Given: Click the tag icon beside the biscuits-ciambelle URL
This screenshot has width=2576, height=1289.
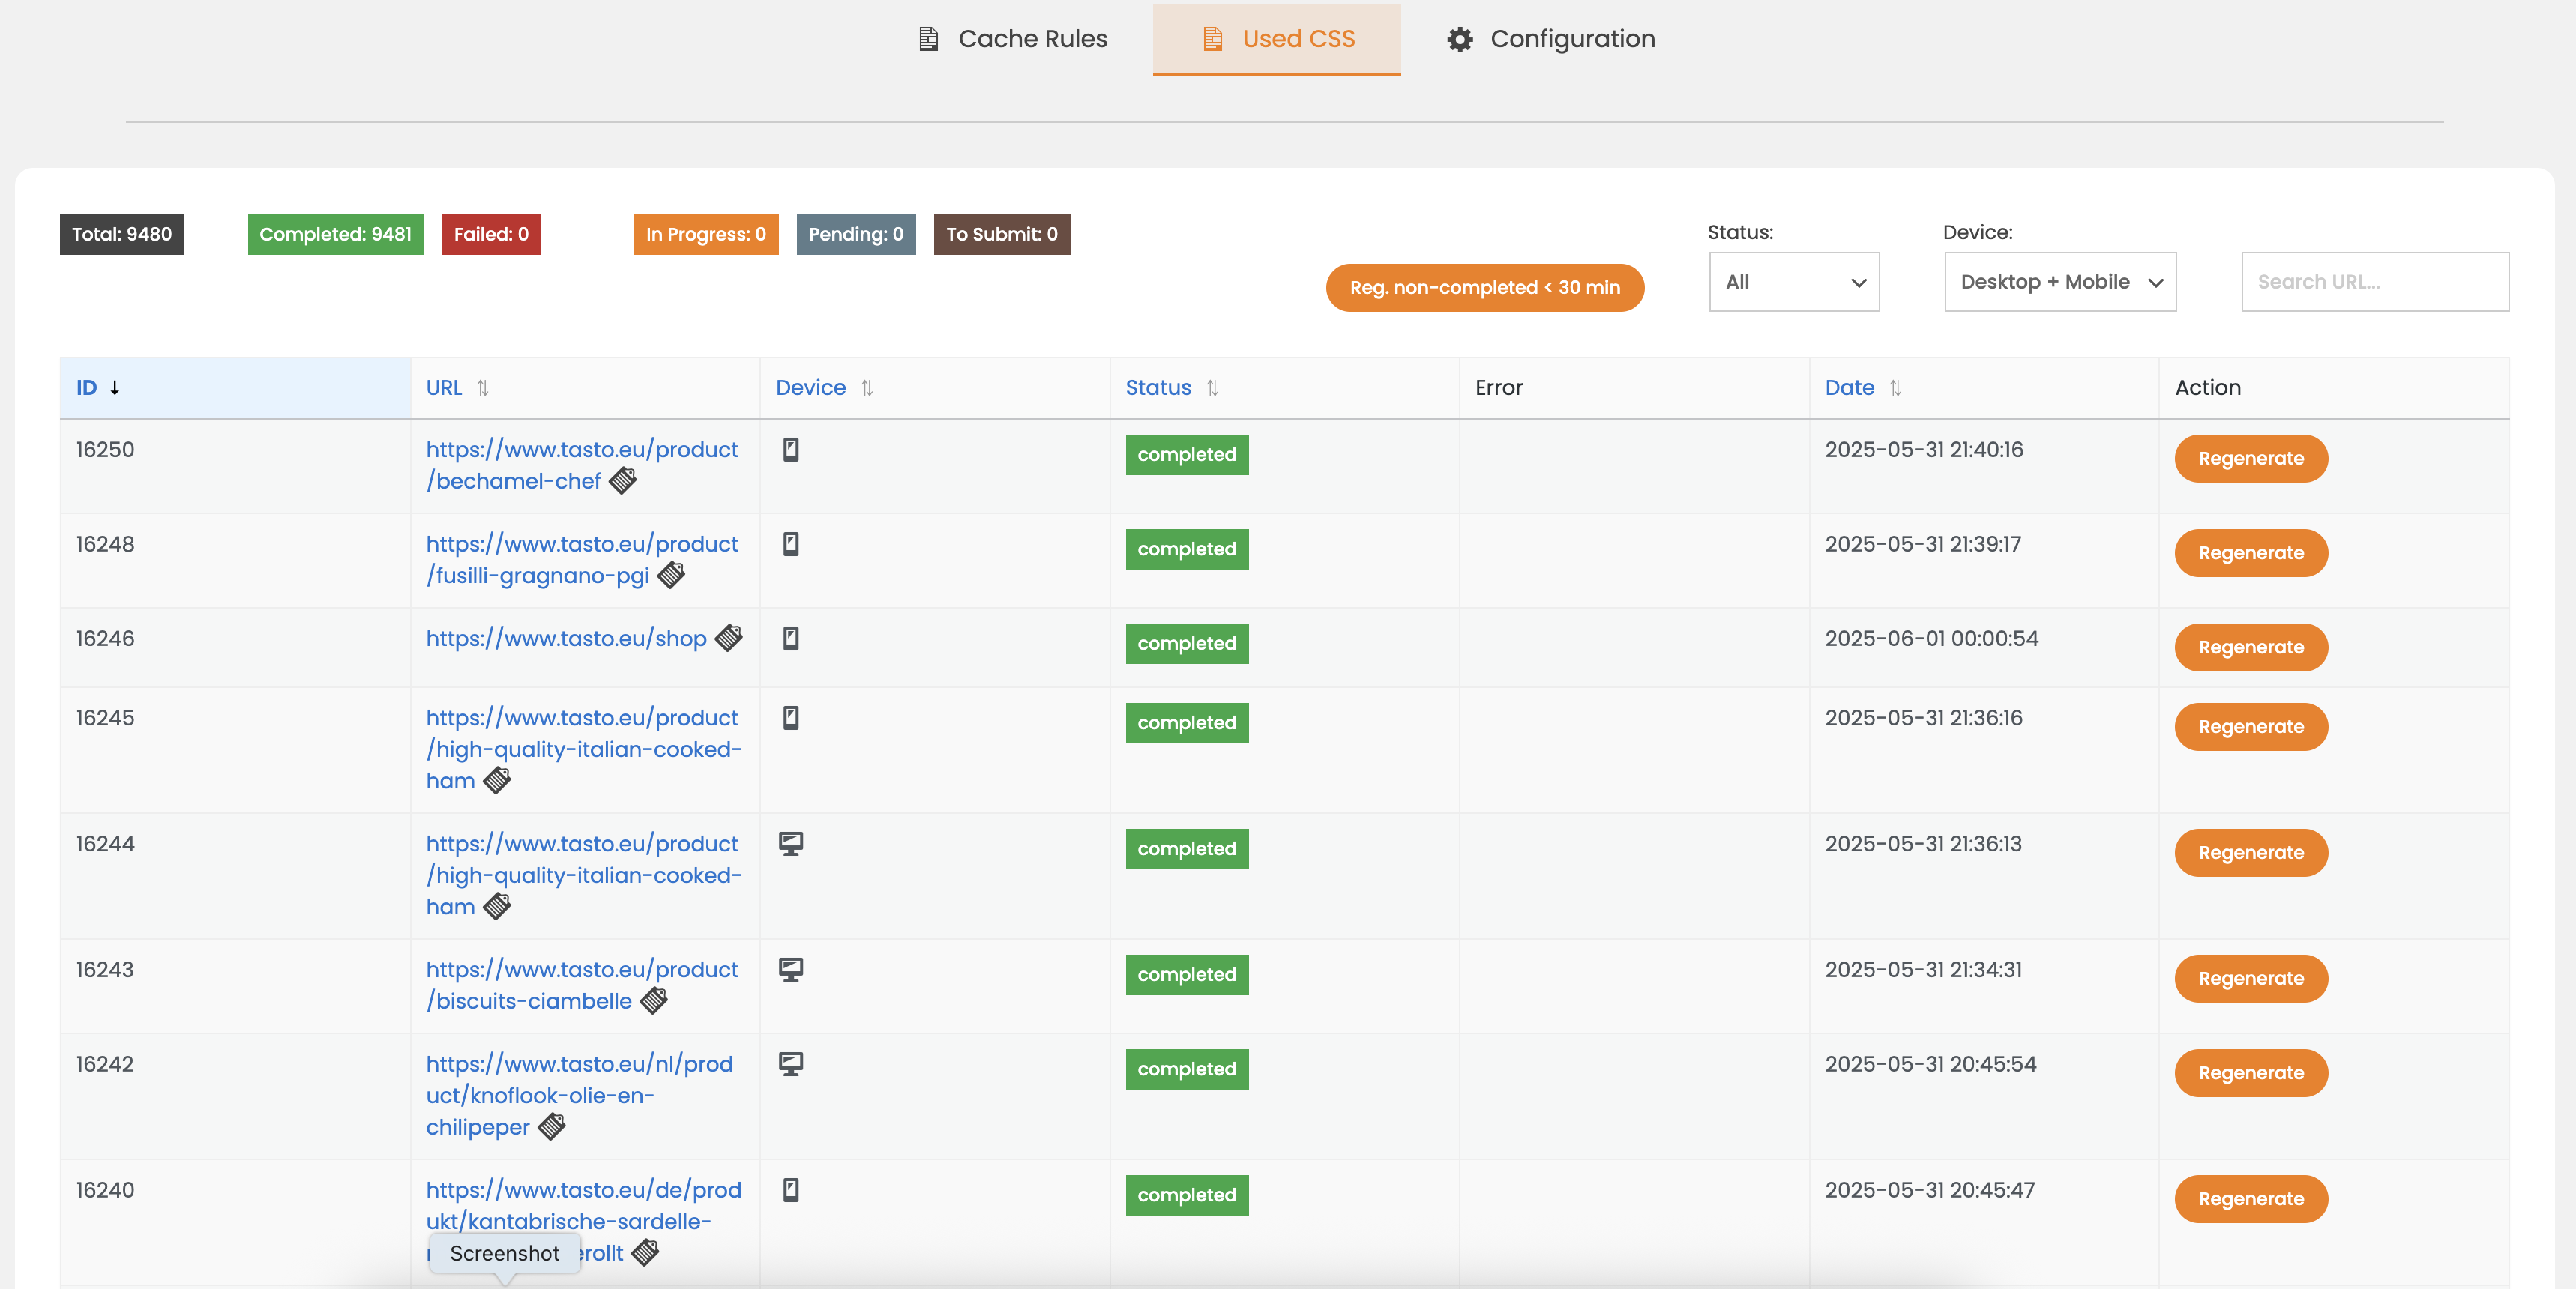Looking at the screenshot, I should click(654, 1001).
